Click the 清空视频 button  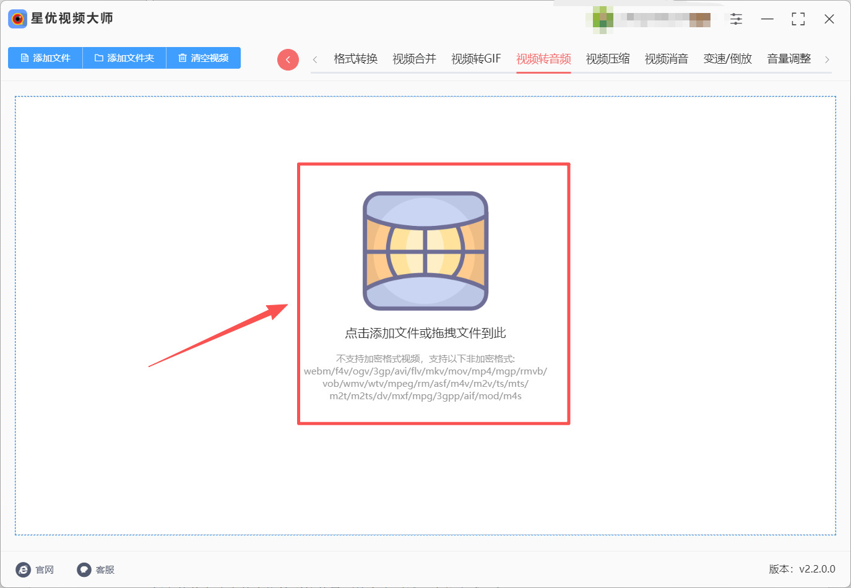click(204, 58)
